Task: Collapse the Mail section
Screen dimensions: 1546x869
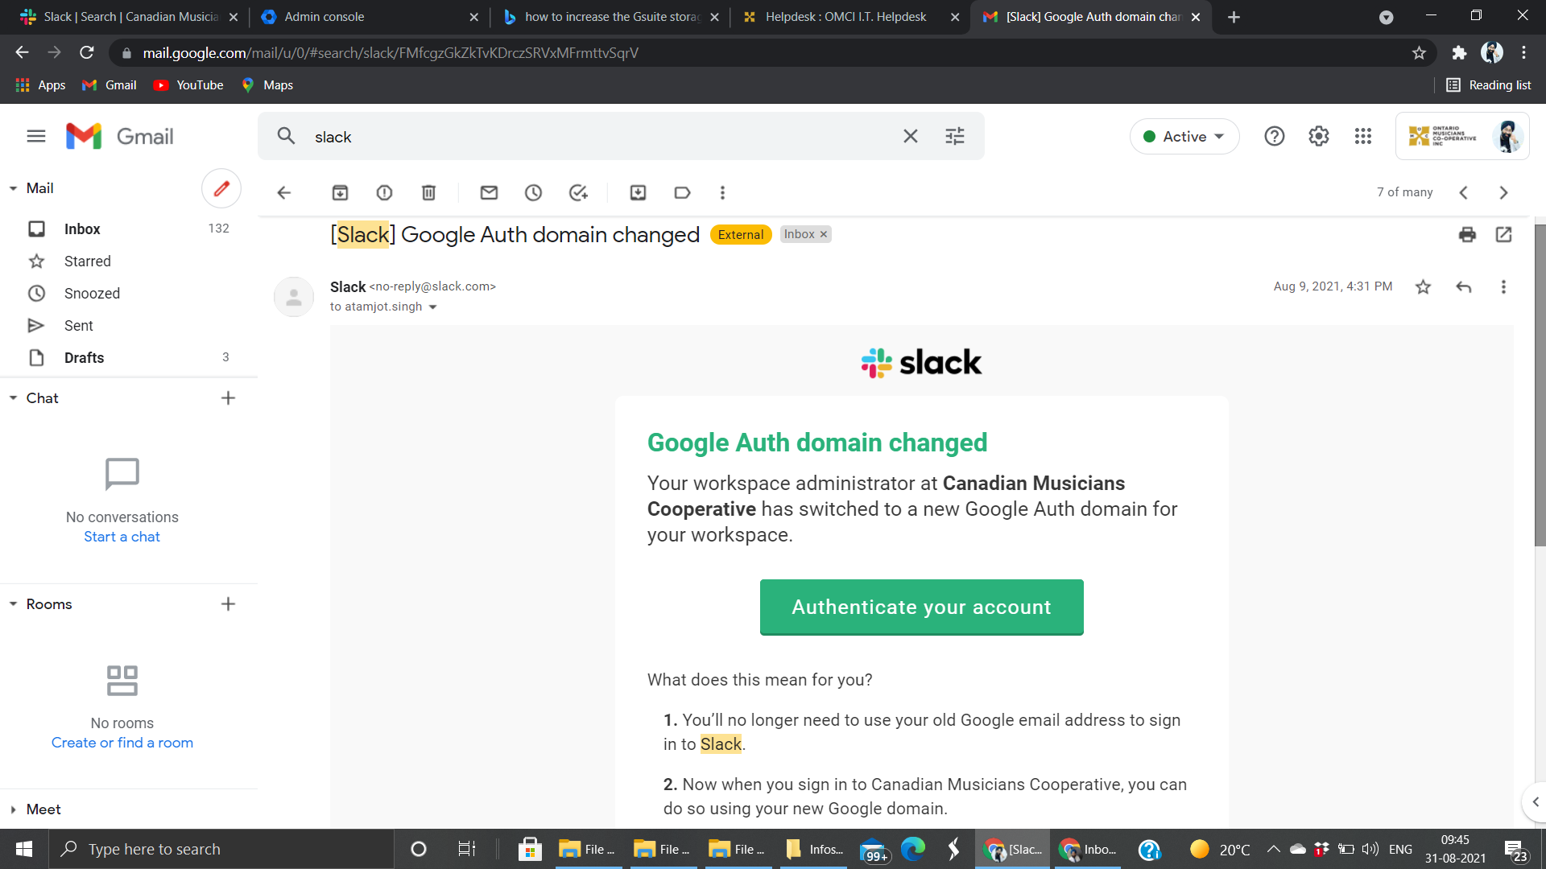Action: (x=13, y=188)
